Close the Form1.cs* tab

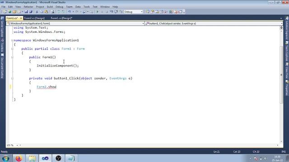point(21,18)
